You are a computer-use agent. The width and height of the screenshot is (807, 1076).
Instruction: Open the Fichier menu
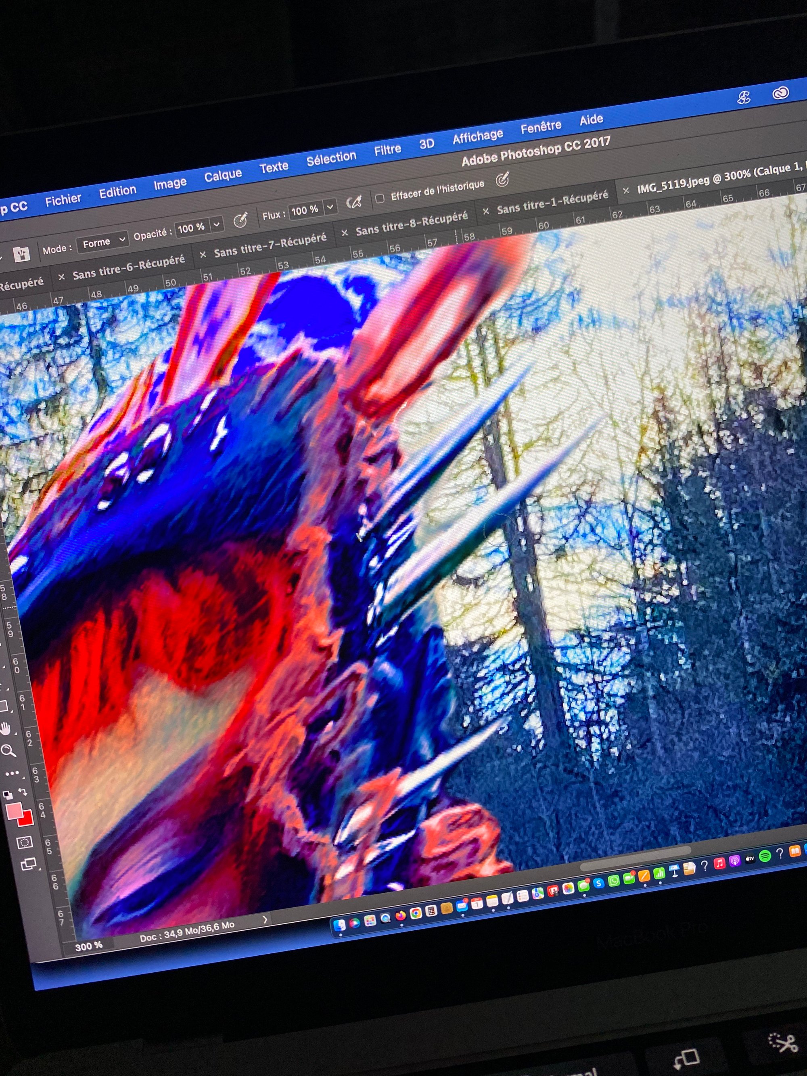(63, 199)
